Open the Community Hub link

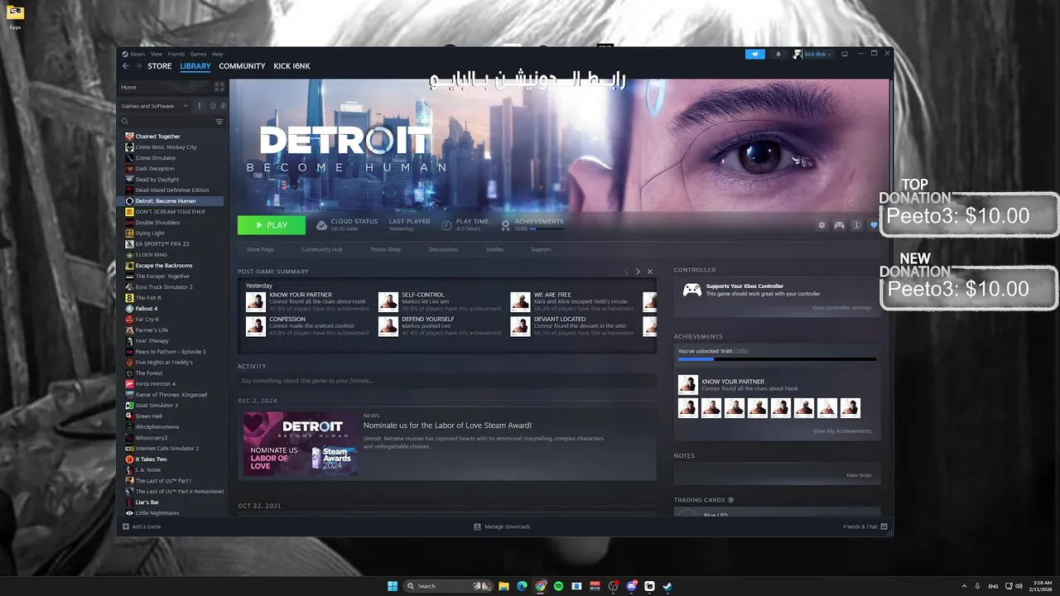[x=322, y=249]
